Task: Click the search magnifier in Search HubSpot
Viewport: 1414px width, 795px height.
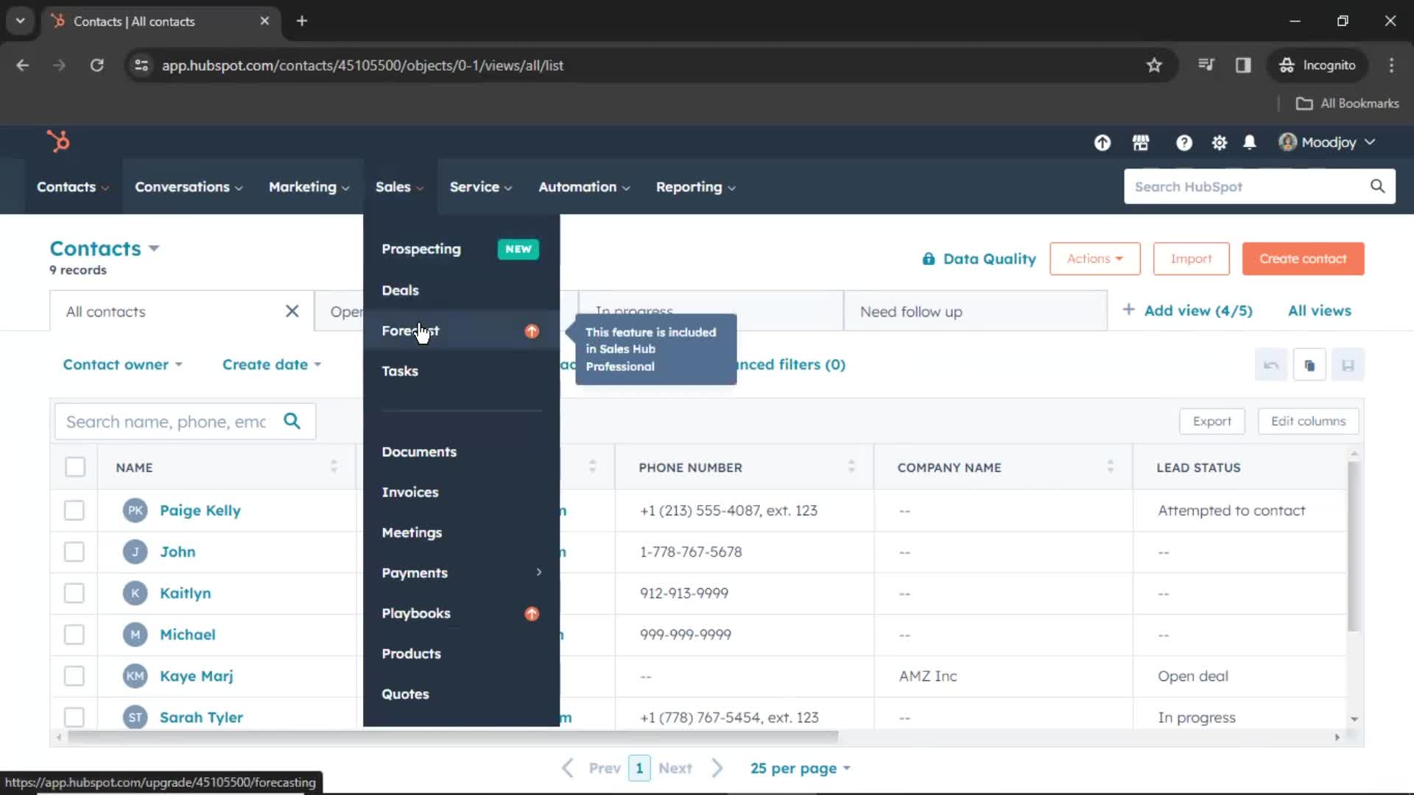Action: tap(1377, 186)
